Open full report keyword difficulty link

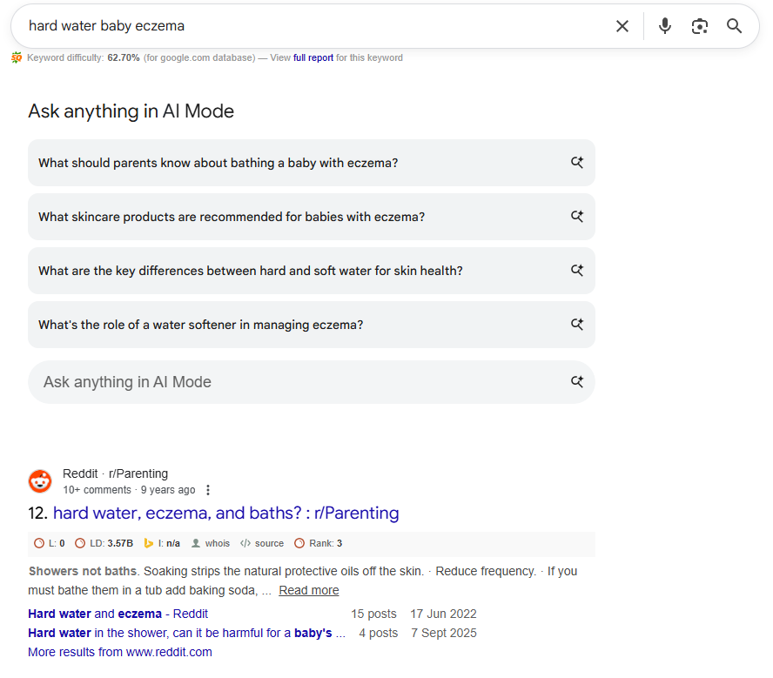(313, 57)
